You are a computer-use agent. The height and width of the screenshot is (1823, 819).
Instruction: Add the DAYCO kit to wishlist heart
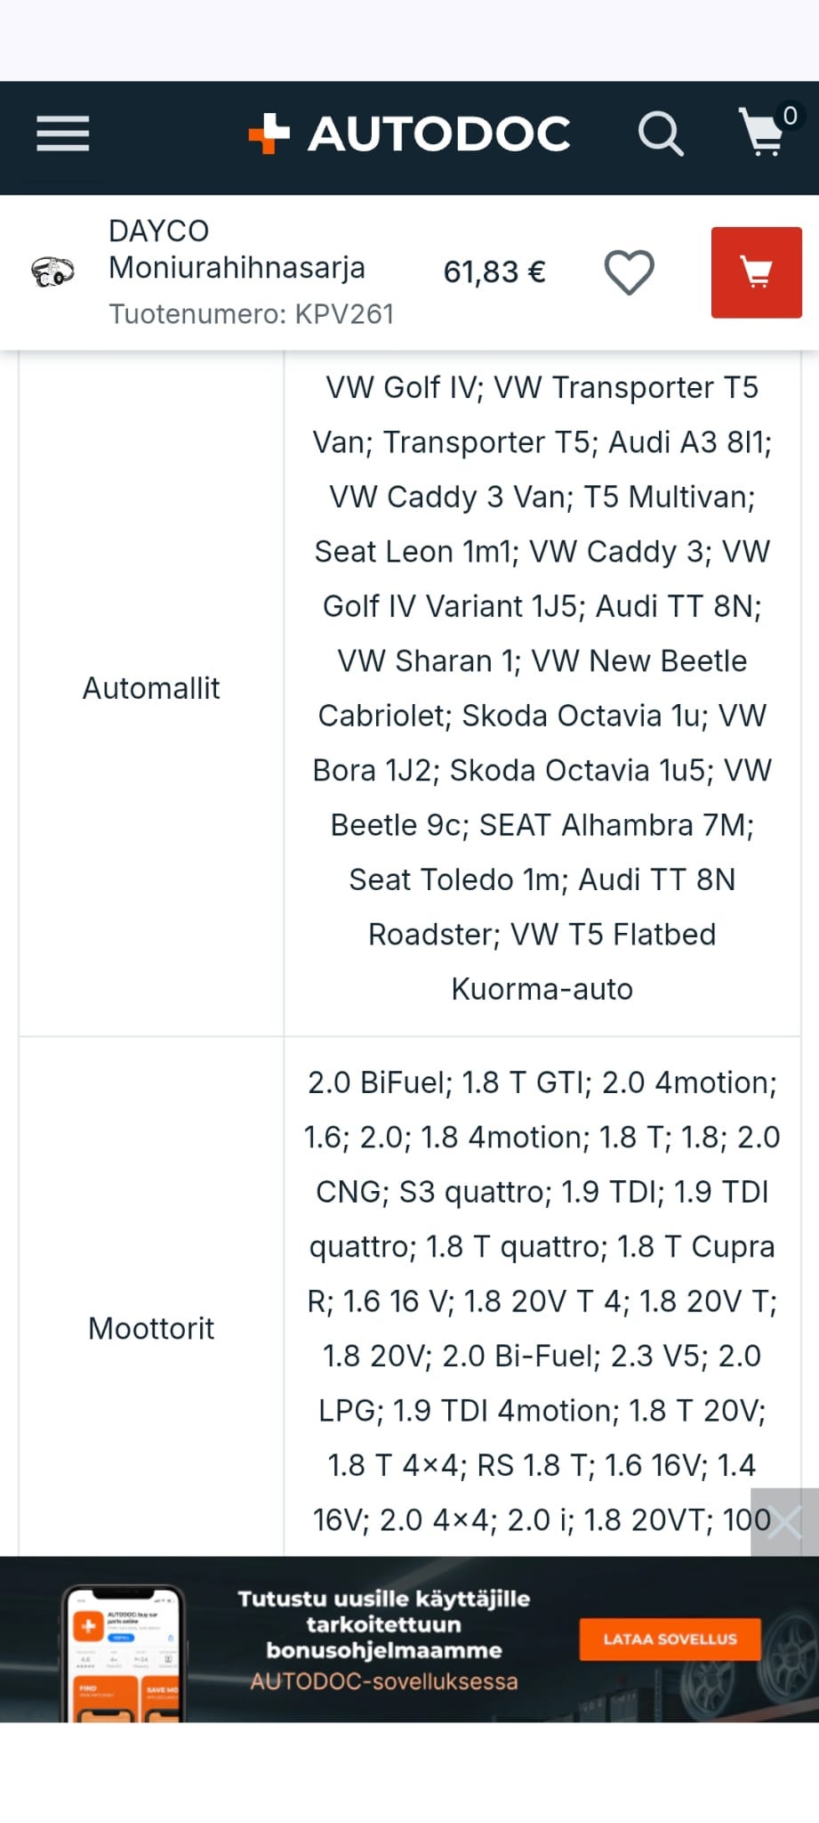630,272
